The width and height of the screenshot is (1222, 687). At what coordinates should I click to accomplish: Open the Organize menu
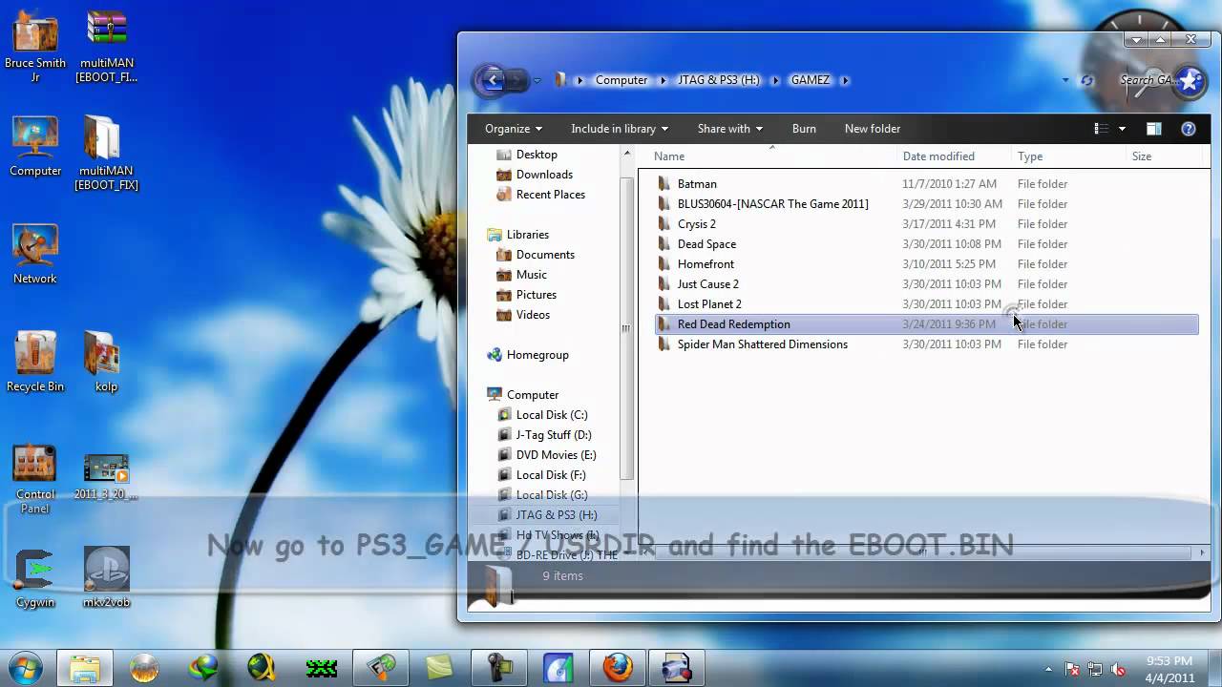click(513, 129)
